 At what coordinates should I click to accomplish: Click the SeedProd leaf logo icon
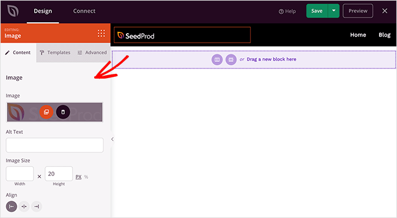tap(13, 11)
